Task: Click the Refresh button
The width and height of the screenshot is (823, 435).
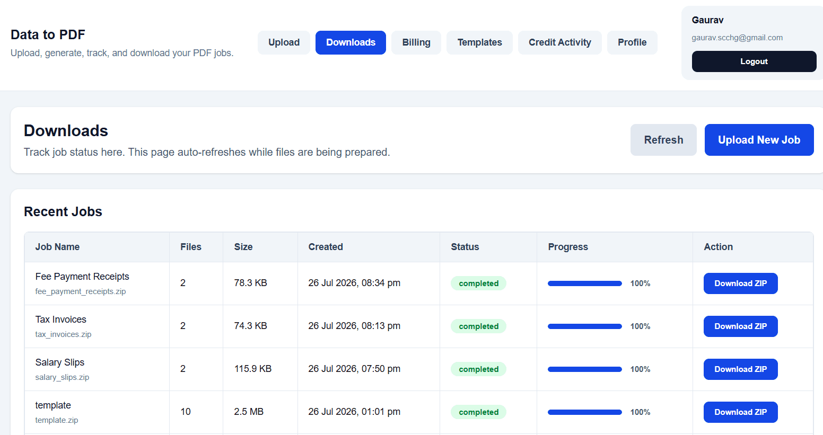Action: click(x=663, y=140)
